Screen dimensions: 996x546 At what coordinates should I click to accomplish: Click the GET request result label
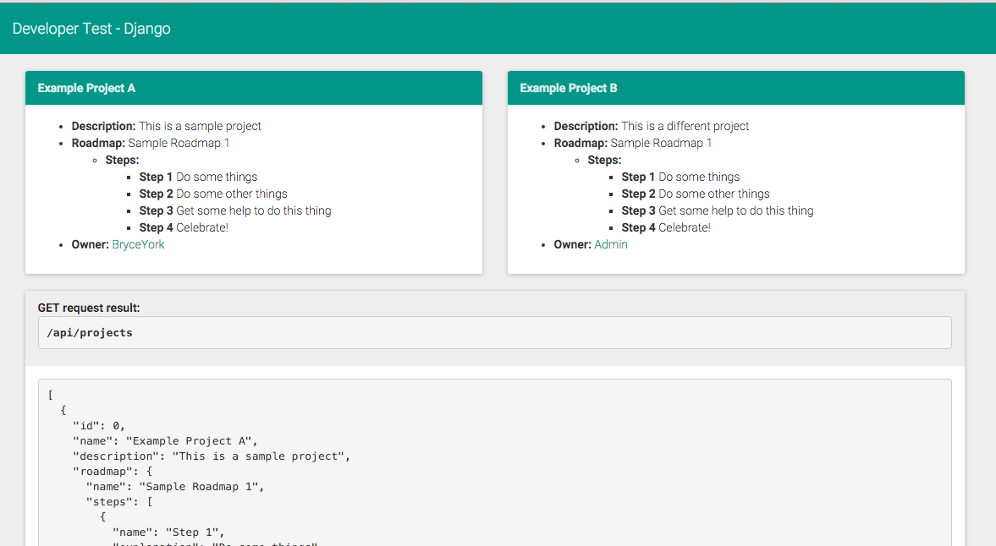click(88, 308)
